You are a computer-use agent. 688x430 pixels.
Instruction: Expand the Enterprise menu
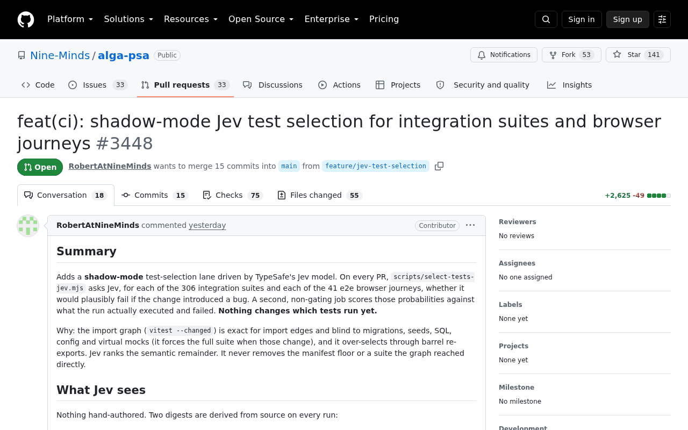point(331,19)
